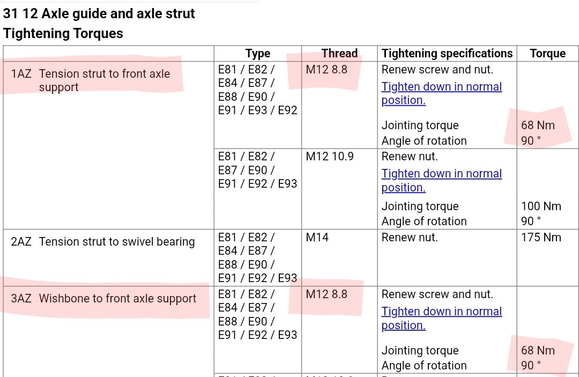Image resolution: width=579 pixels, height=377 pixels.
Task: Click the 'M12 10.9' thread cell
Action: click(x=329, y=156)
